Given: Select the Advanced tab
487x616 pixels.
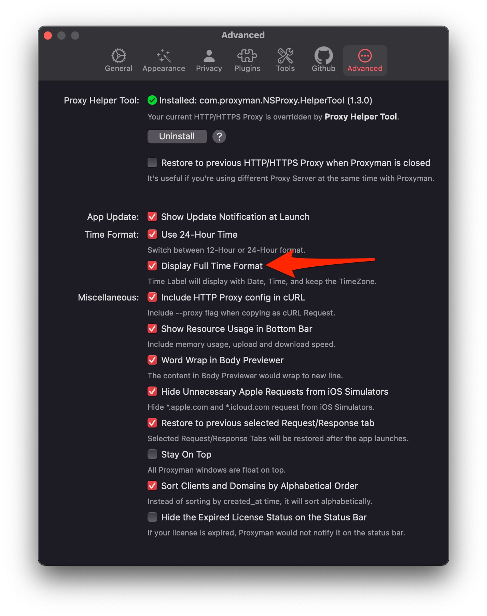Looking at the screenshot, I should pyautogui.click(x=365, y=60).
